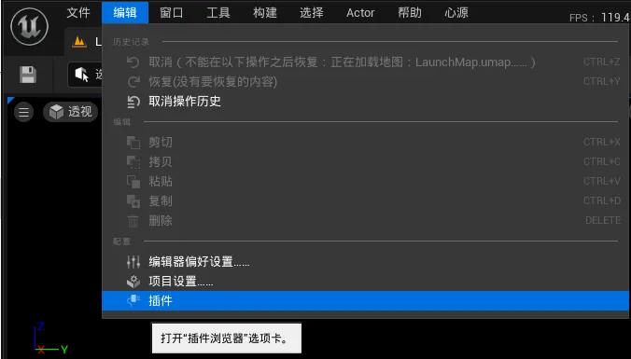Click the DELETE shortcut label

[x=602, y=221]
